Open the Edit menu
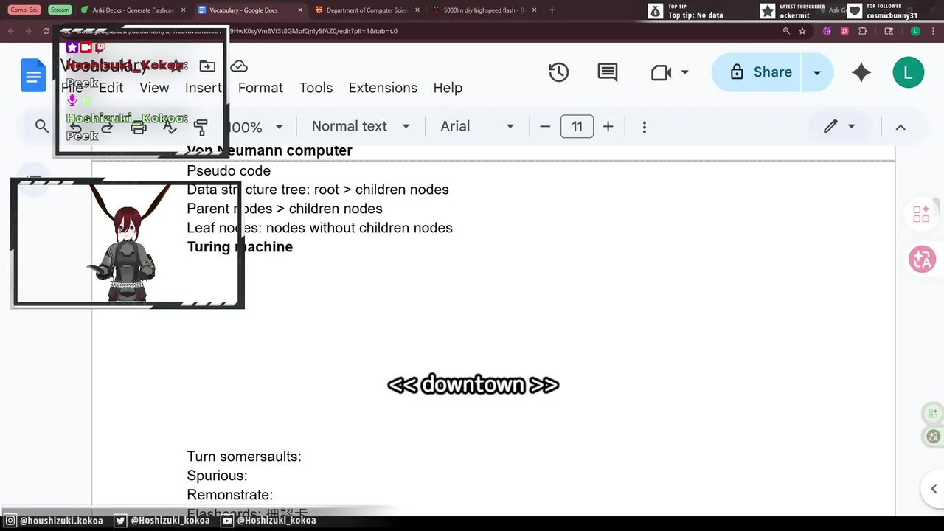Image resolution: width=944 pixels, height=531 pixels. coord(111,88)
